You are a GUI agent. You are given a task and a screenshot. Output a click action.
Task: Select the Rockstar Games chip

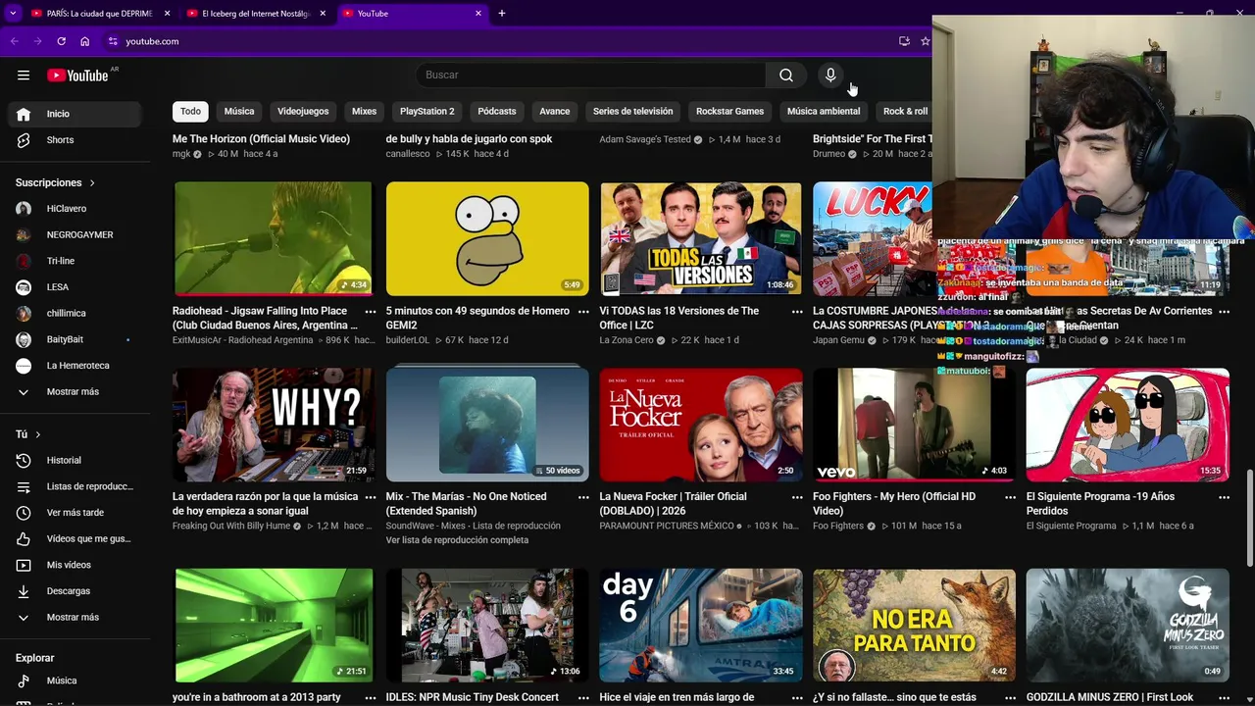pos(729,111)
